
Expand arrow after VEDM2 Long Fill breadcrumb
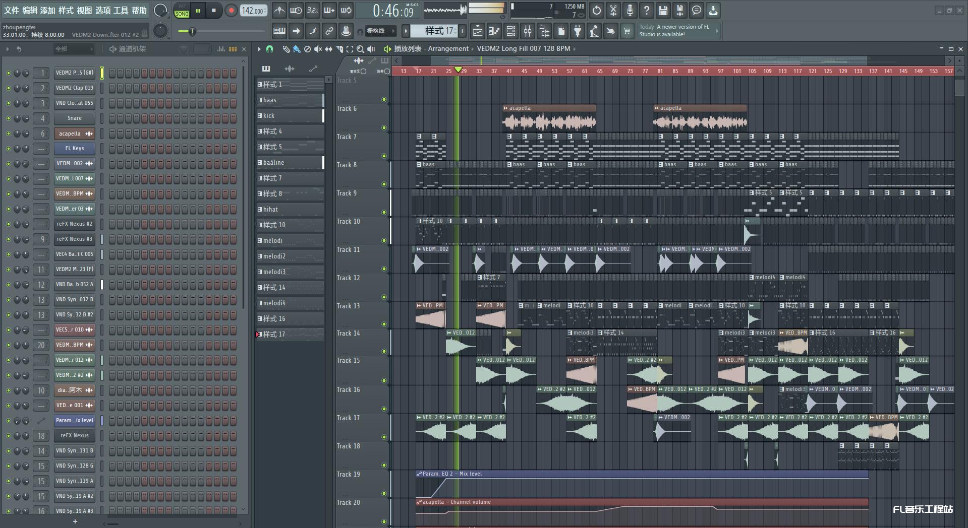575,49
